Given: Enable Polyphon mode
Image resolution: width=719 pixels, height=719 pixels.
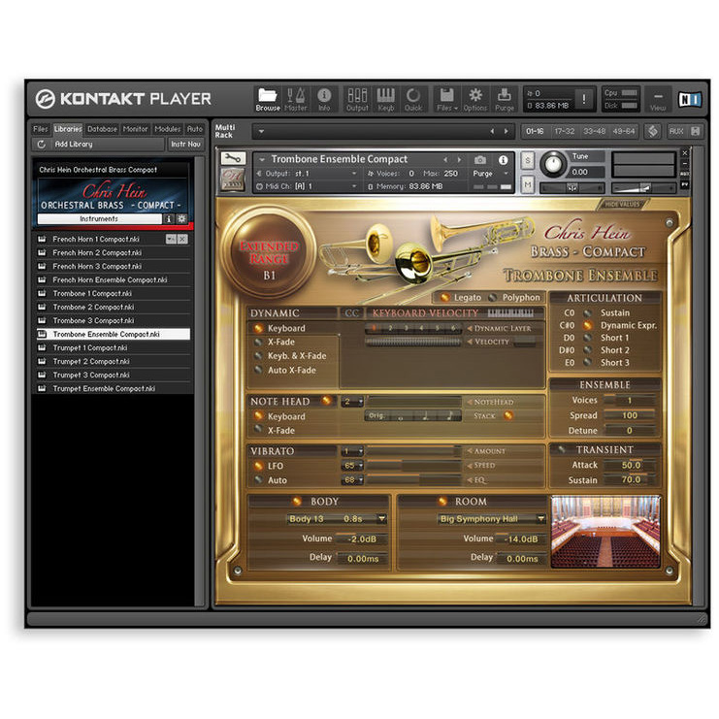Looking at the screenshot, I should (x=493, y=298).
